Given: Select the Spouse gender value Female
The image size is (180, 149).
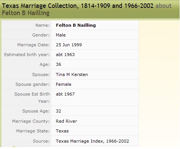Looking at the screenshot, I should point(63,84).
